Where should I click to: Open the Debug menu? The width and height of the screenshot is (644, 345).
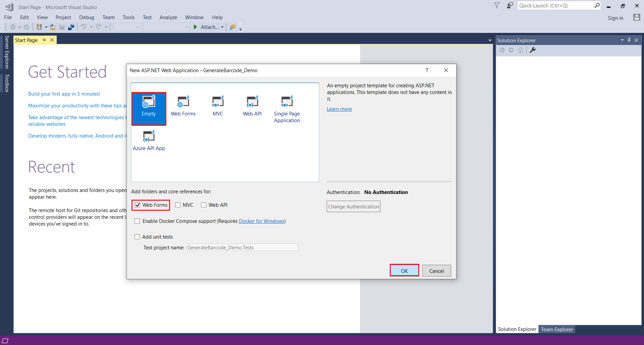[x=87, y=17]
